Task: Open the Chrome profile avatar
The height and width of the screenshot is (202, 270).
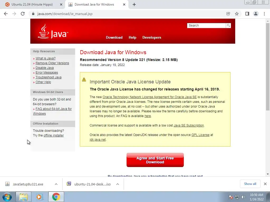Action: [256, 14]
